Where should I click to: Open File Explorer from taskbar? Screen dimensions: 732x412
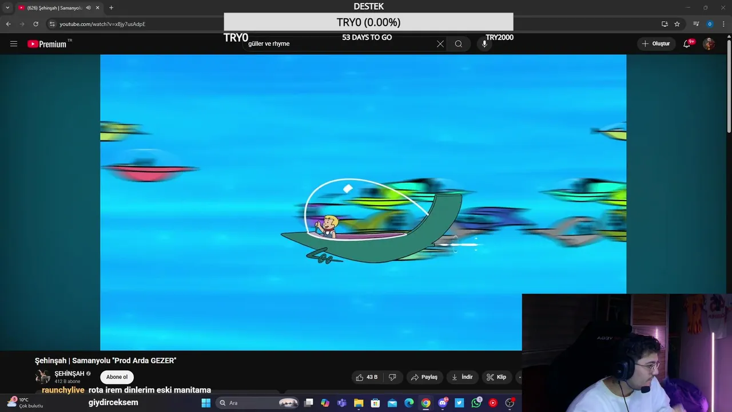(359, 403)
